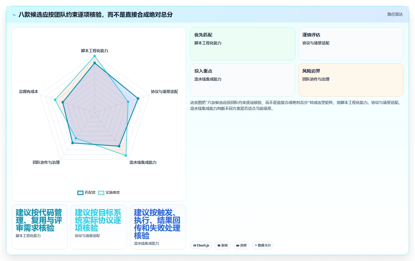Click the bottom-right radar point near 流水线集成能力
Image resolution: width=415 pixels, height=261 pixels.
tap(126, 155)
